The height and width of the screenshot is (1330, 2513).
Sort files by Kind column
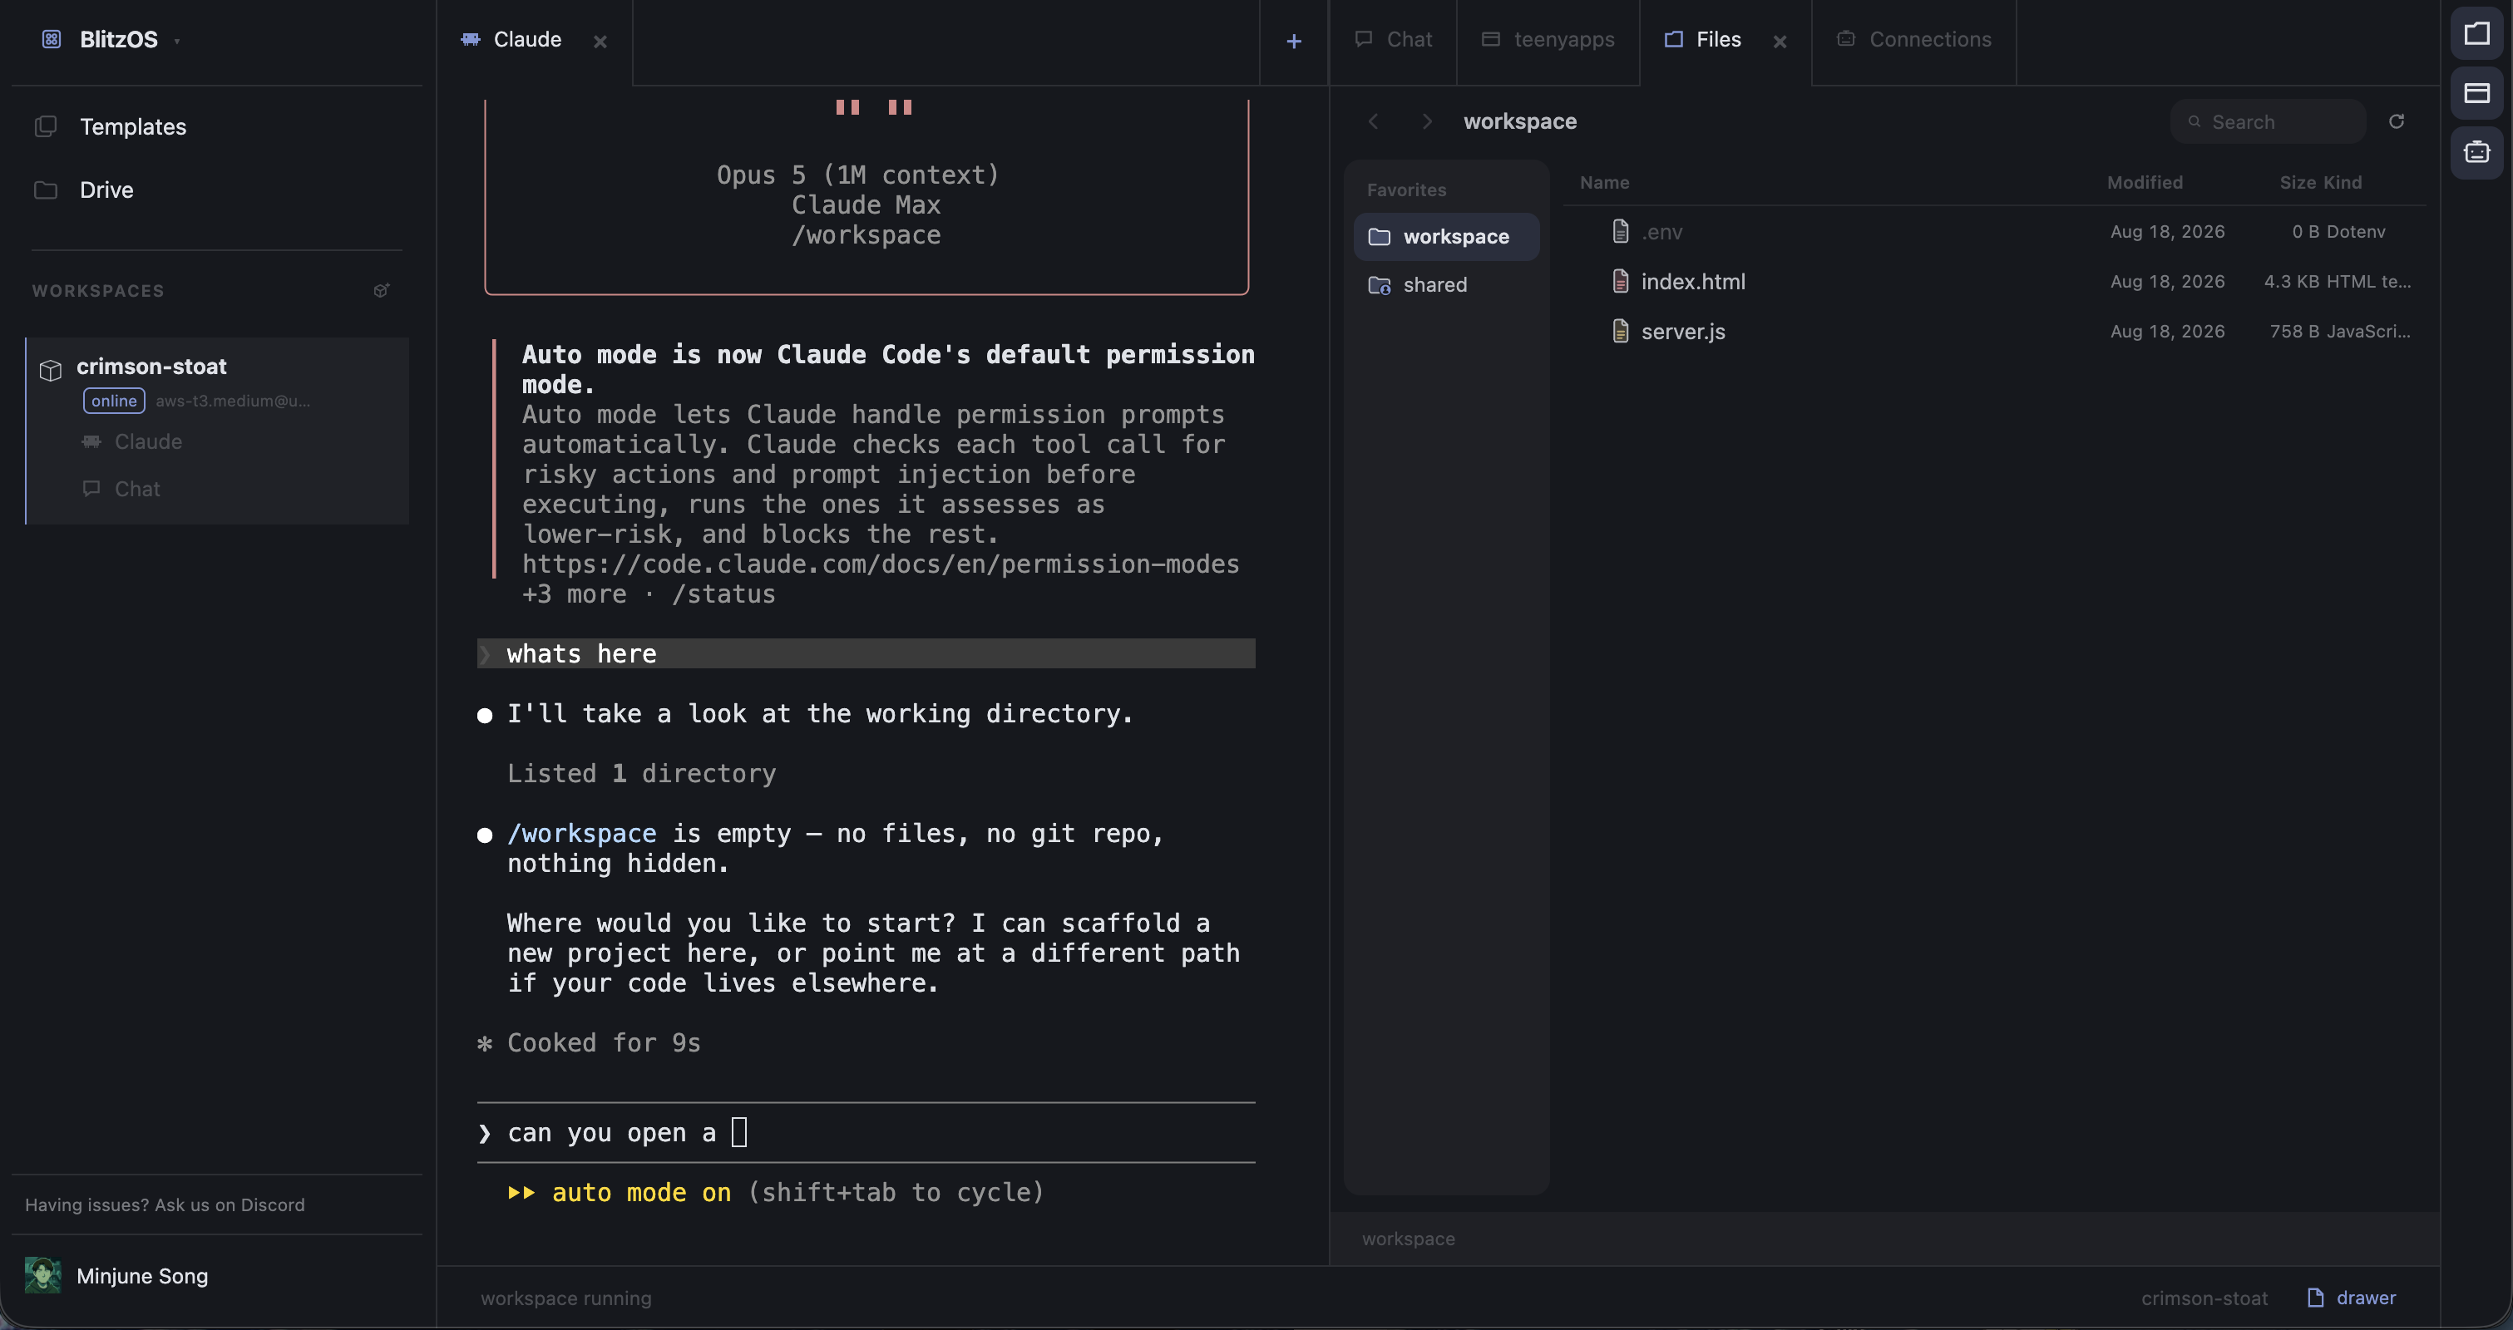[x=2342, y=182]
